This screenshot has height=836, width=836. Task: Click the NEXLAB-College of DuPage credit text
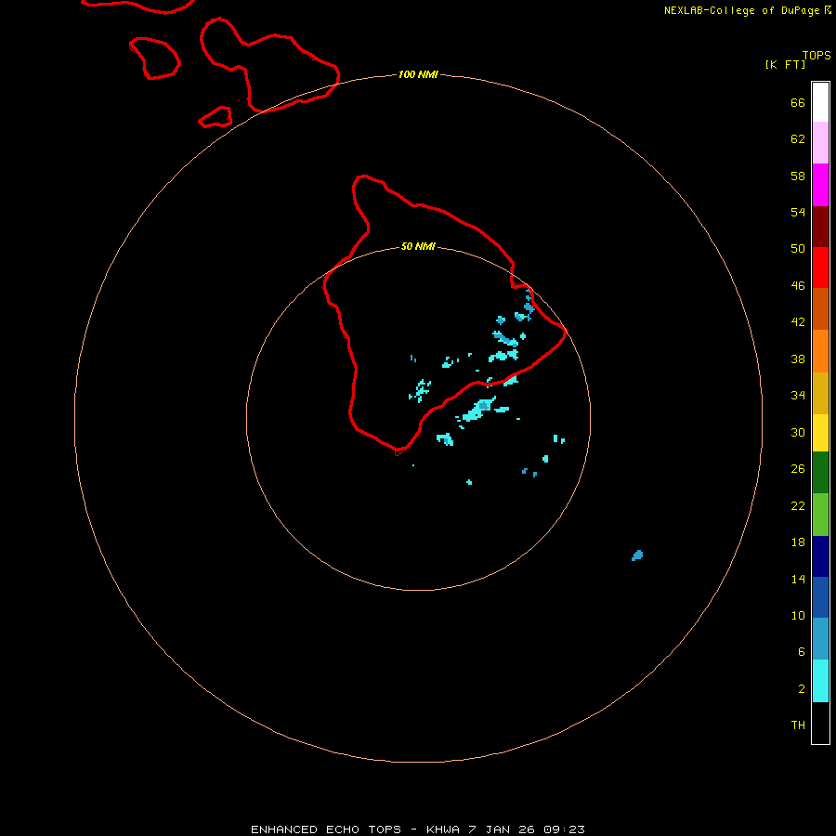click(x=741, y=10)
